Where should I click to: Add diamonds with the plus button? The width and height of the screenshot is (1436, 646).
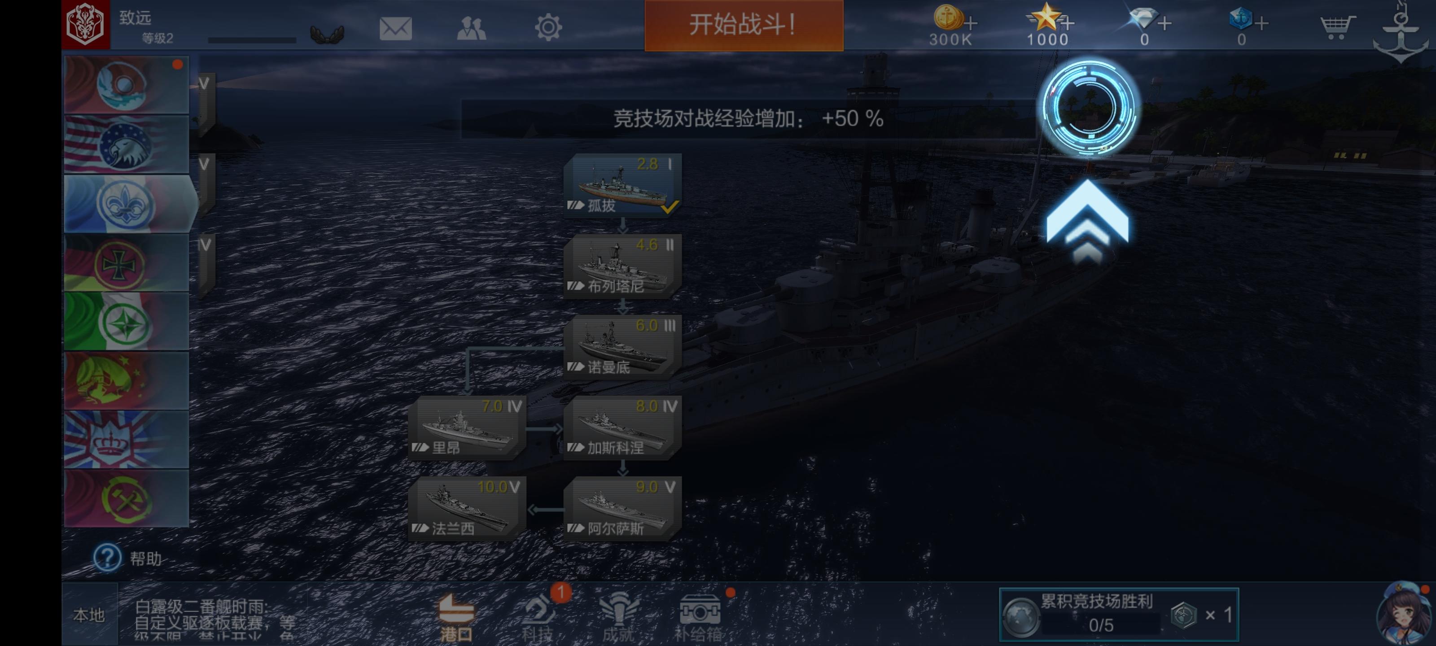[x=1165, y=23]
